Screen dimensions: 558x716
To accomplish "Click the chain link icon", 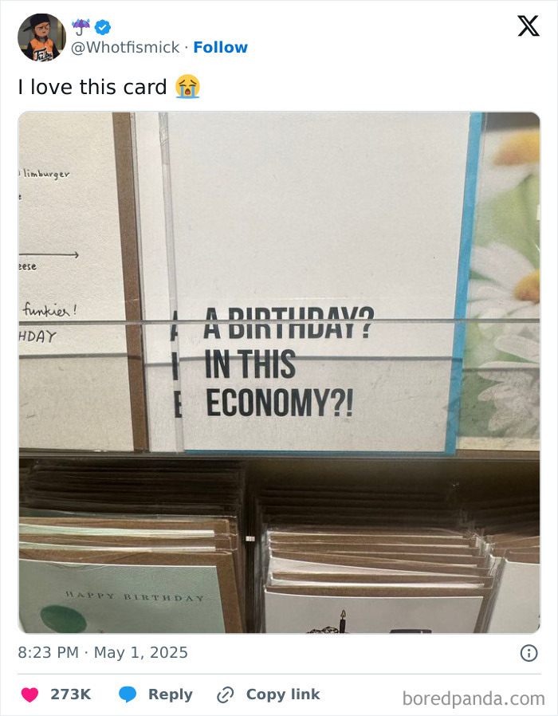I will coord(225,694).
